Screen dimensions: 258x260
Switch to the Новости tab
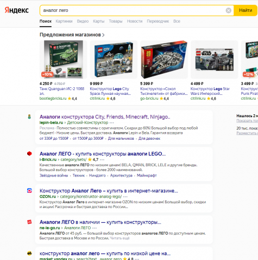click(x=135, y=21)
